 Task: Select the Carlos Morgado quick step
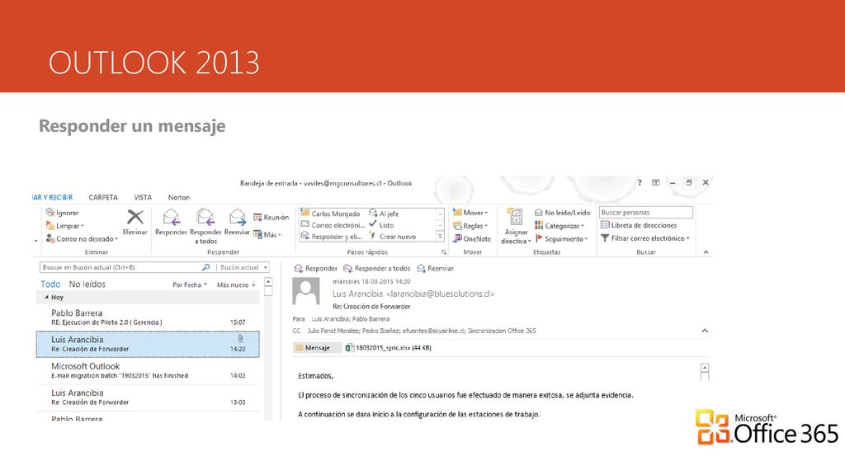[330, 214]
